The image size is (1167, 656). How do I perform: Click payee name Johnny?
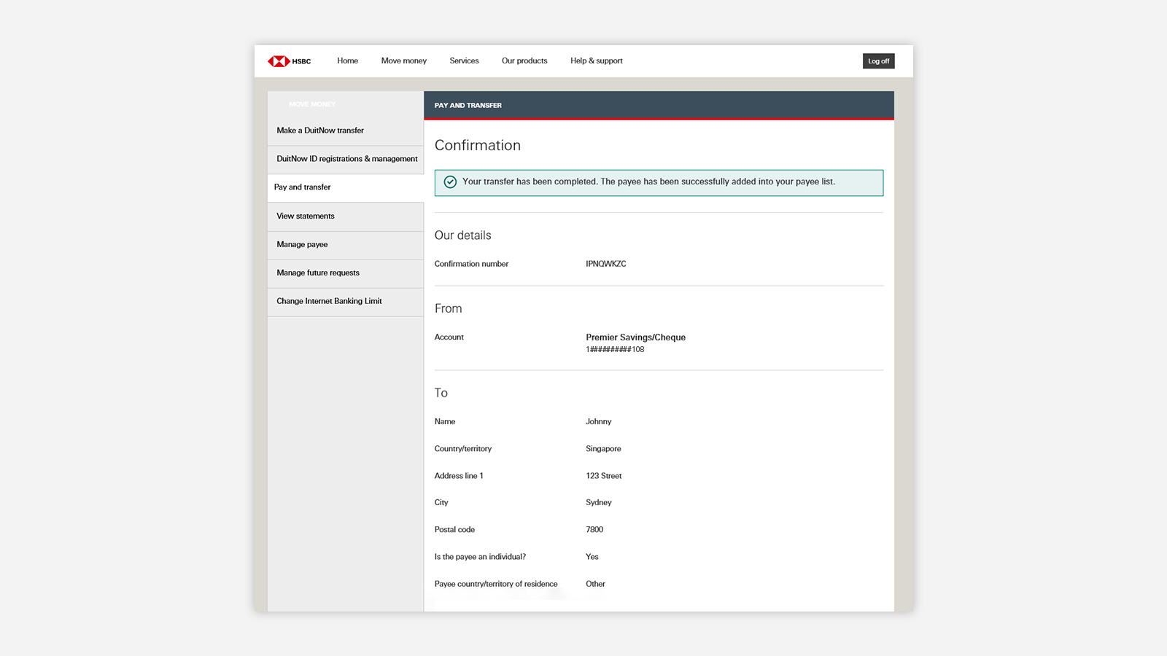pyautogui.click(x=598, y=422)
